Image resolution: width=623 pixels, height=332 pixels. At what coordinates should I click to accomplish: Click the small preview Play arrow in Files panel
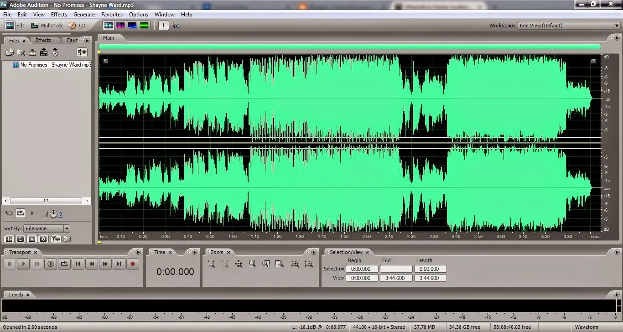coord(32,213)
